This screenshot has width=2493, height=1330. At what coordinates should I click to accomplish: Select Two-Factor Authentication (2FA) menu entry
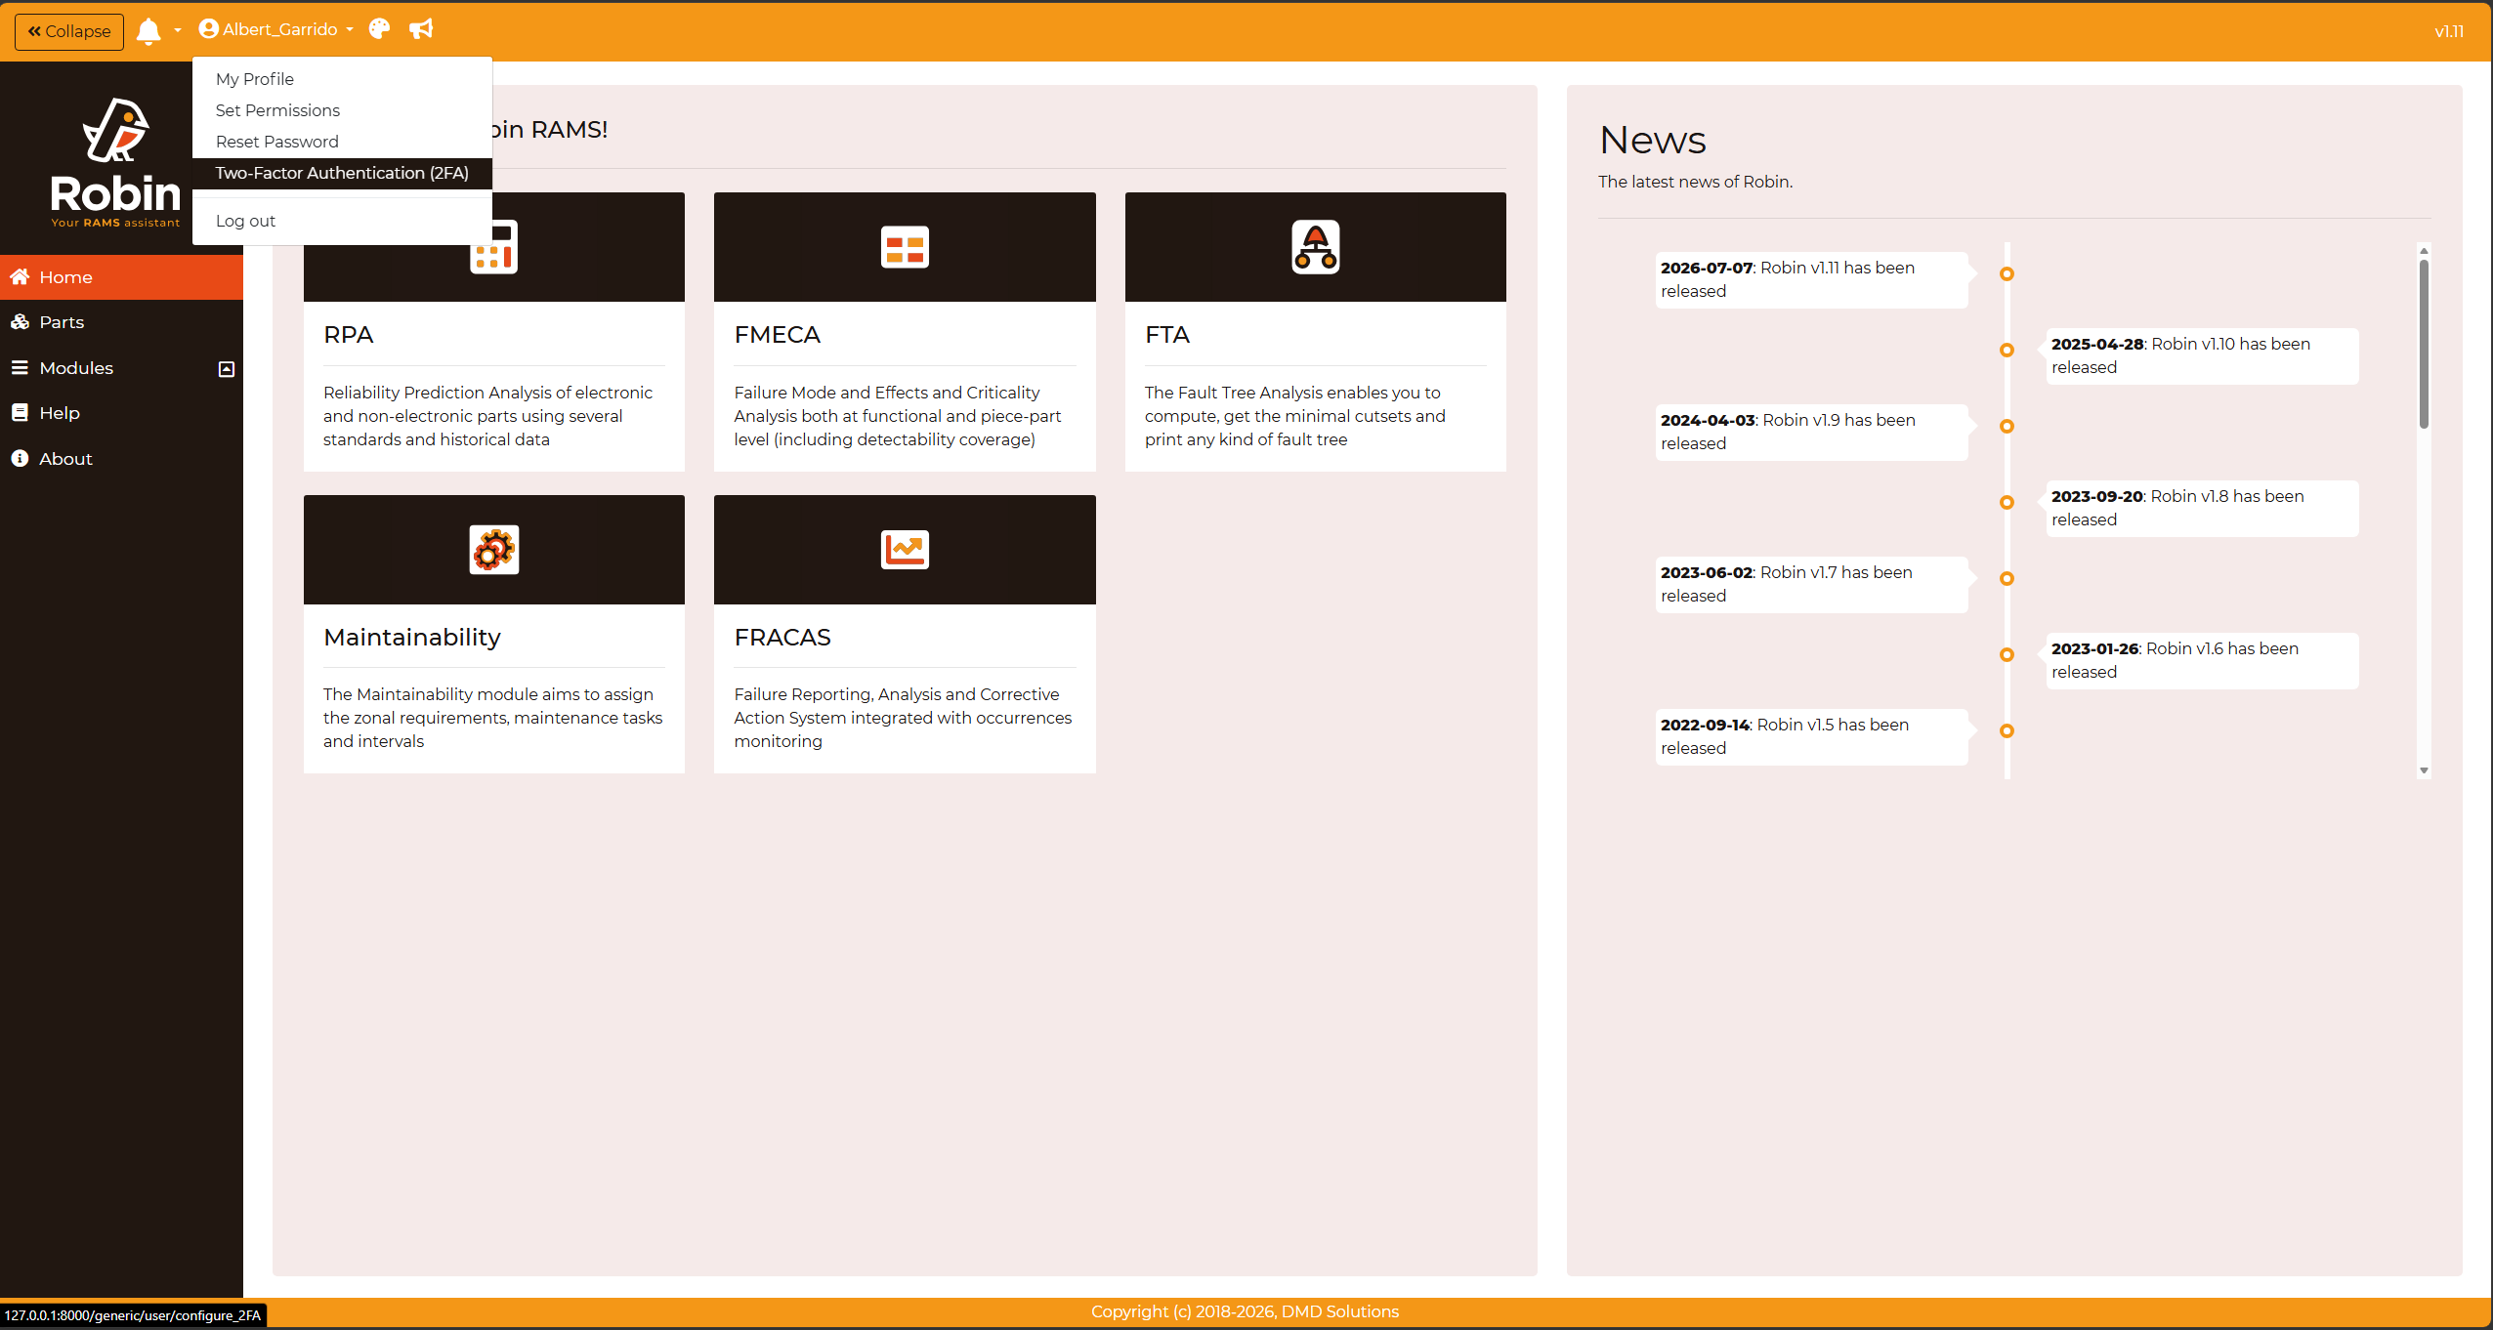coord(342,173)
